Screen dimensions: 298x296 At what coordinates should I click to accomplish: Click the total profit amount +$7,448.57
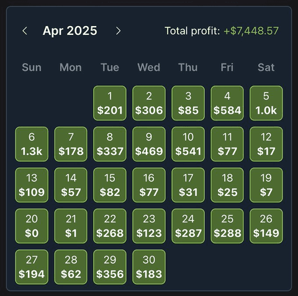tap(251, 31)
